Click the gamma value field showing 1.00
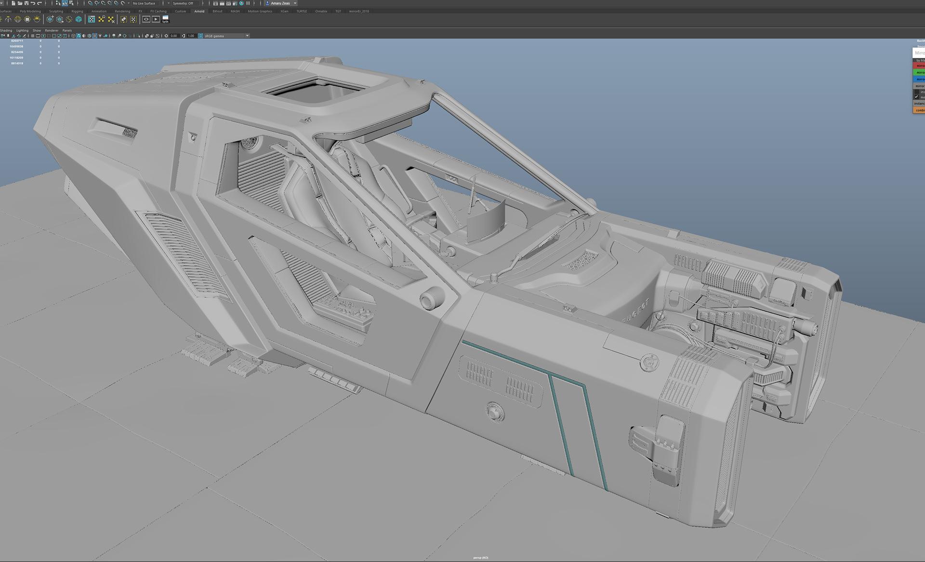Viewport: 925px width, 562px height. tap(191, 36)
